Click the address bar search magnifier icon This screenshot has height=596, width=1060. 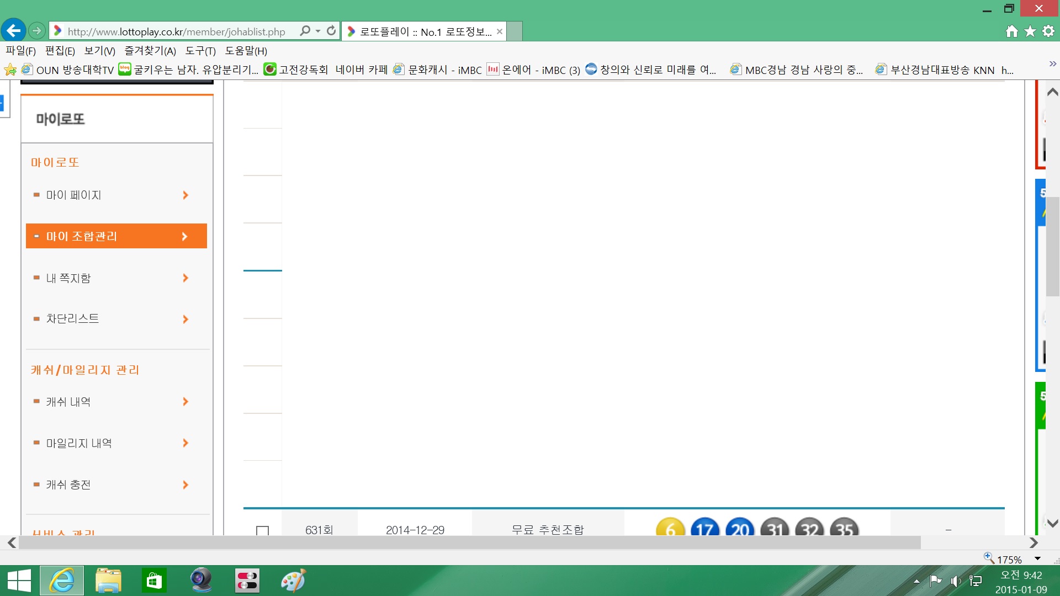(305, 31)
